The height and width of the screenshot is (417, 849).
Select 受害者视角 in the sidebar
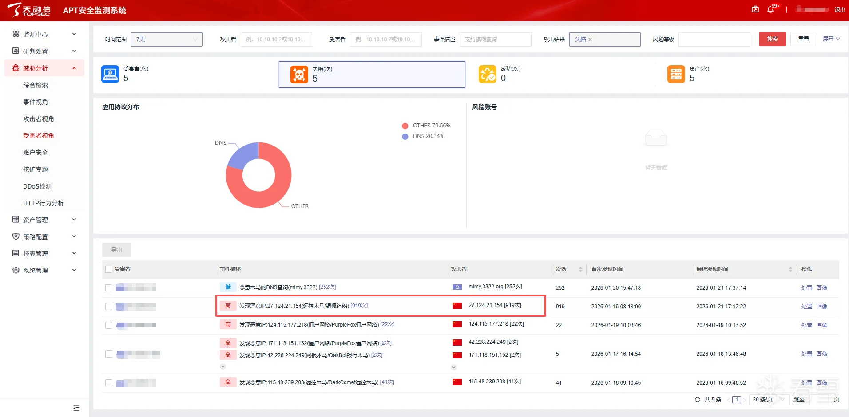tap(39, 136)
